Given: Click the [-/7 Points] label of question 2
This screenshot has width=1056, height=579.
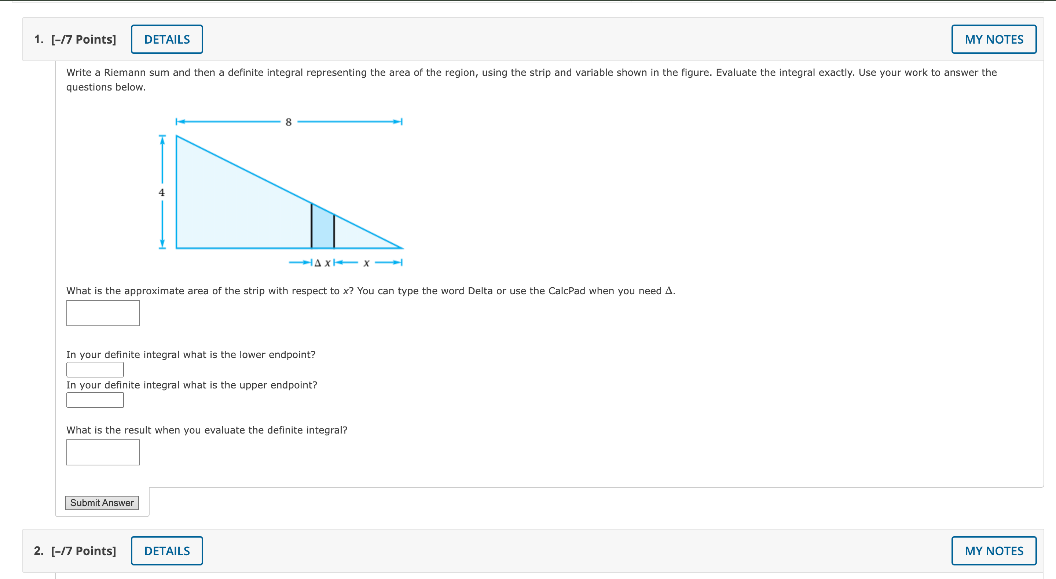Looking at the screenshot, I should [x=83, y=551].
